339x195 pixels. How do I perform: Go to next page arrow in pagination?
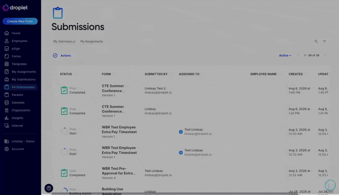325,56
